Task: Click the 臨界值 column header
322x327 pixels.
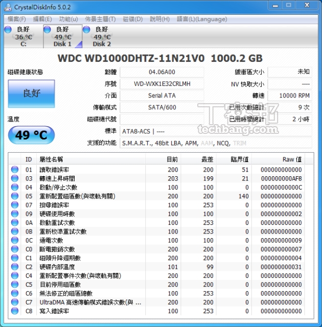Action: tap(234, 159)
